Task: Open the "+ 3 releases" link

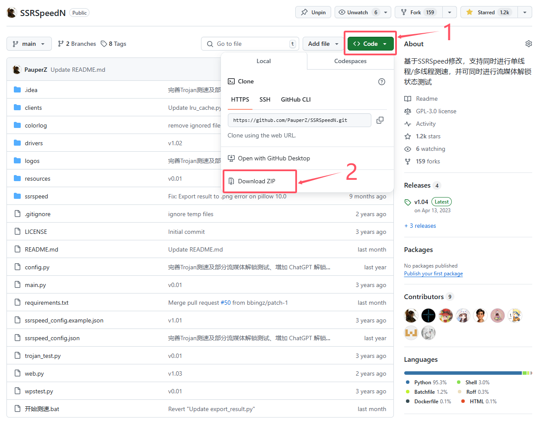Action: pyautogui.click(x=420, y=225)
